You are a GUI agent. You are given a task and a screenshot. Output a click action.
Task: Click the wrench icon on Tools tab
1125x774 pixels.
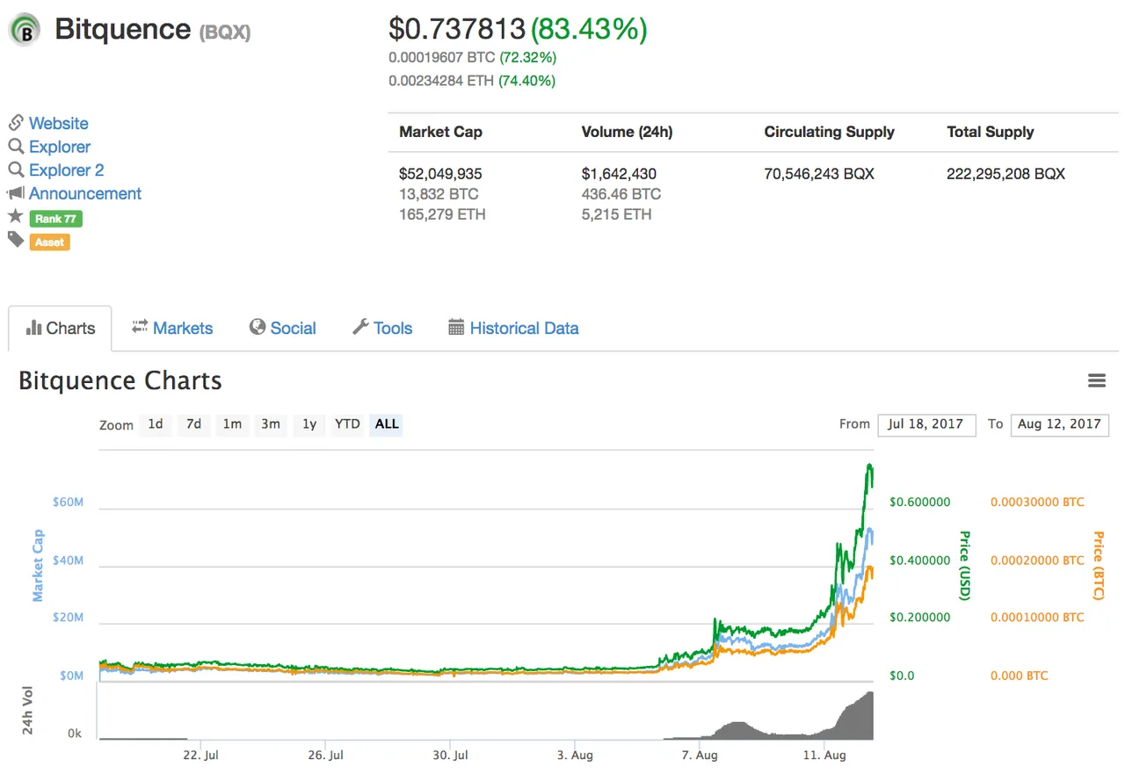pyautogui.click(x=360, y=328)
